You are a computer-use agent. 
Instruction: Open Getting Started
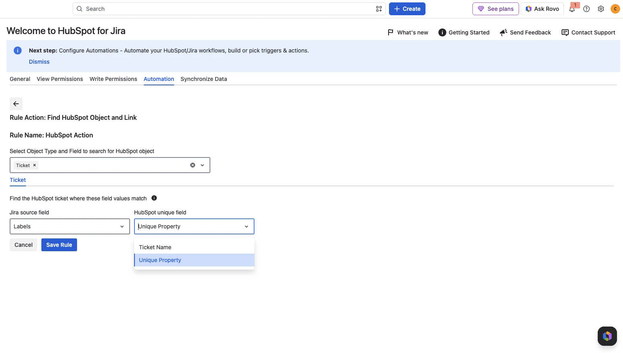[x=464, y=32]
